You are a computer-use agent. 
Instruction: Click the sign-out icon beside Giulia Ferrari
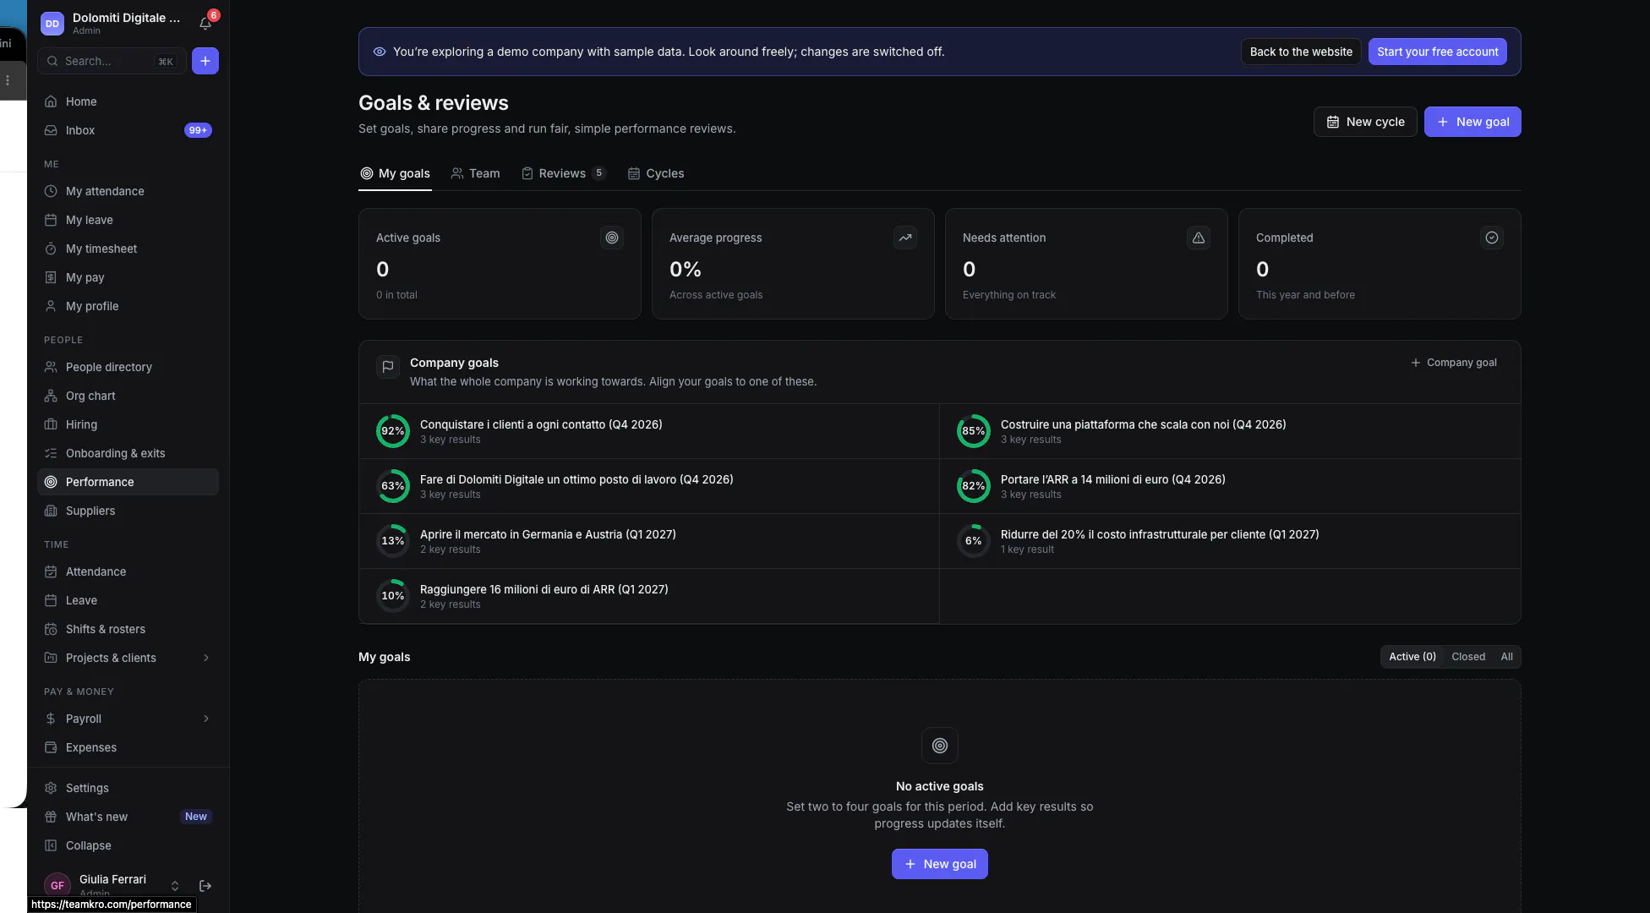(205, 885)
